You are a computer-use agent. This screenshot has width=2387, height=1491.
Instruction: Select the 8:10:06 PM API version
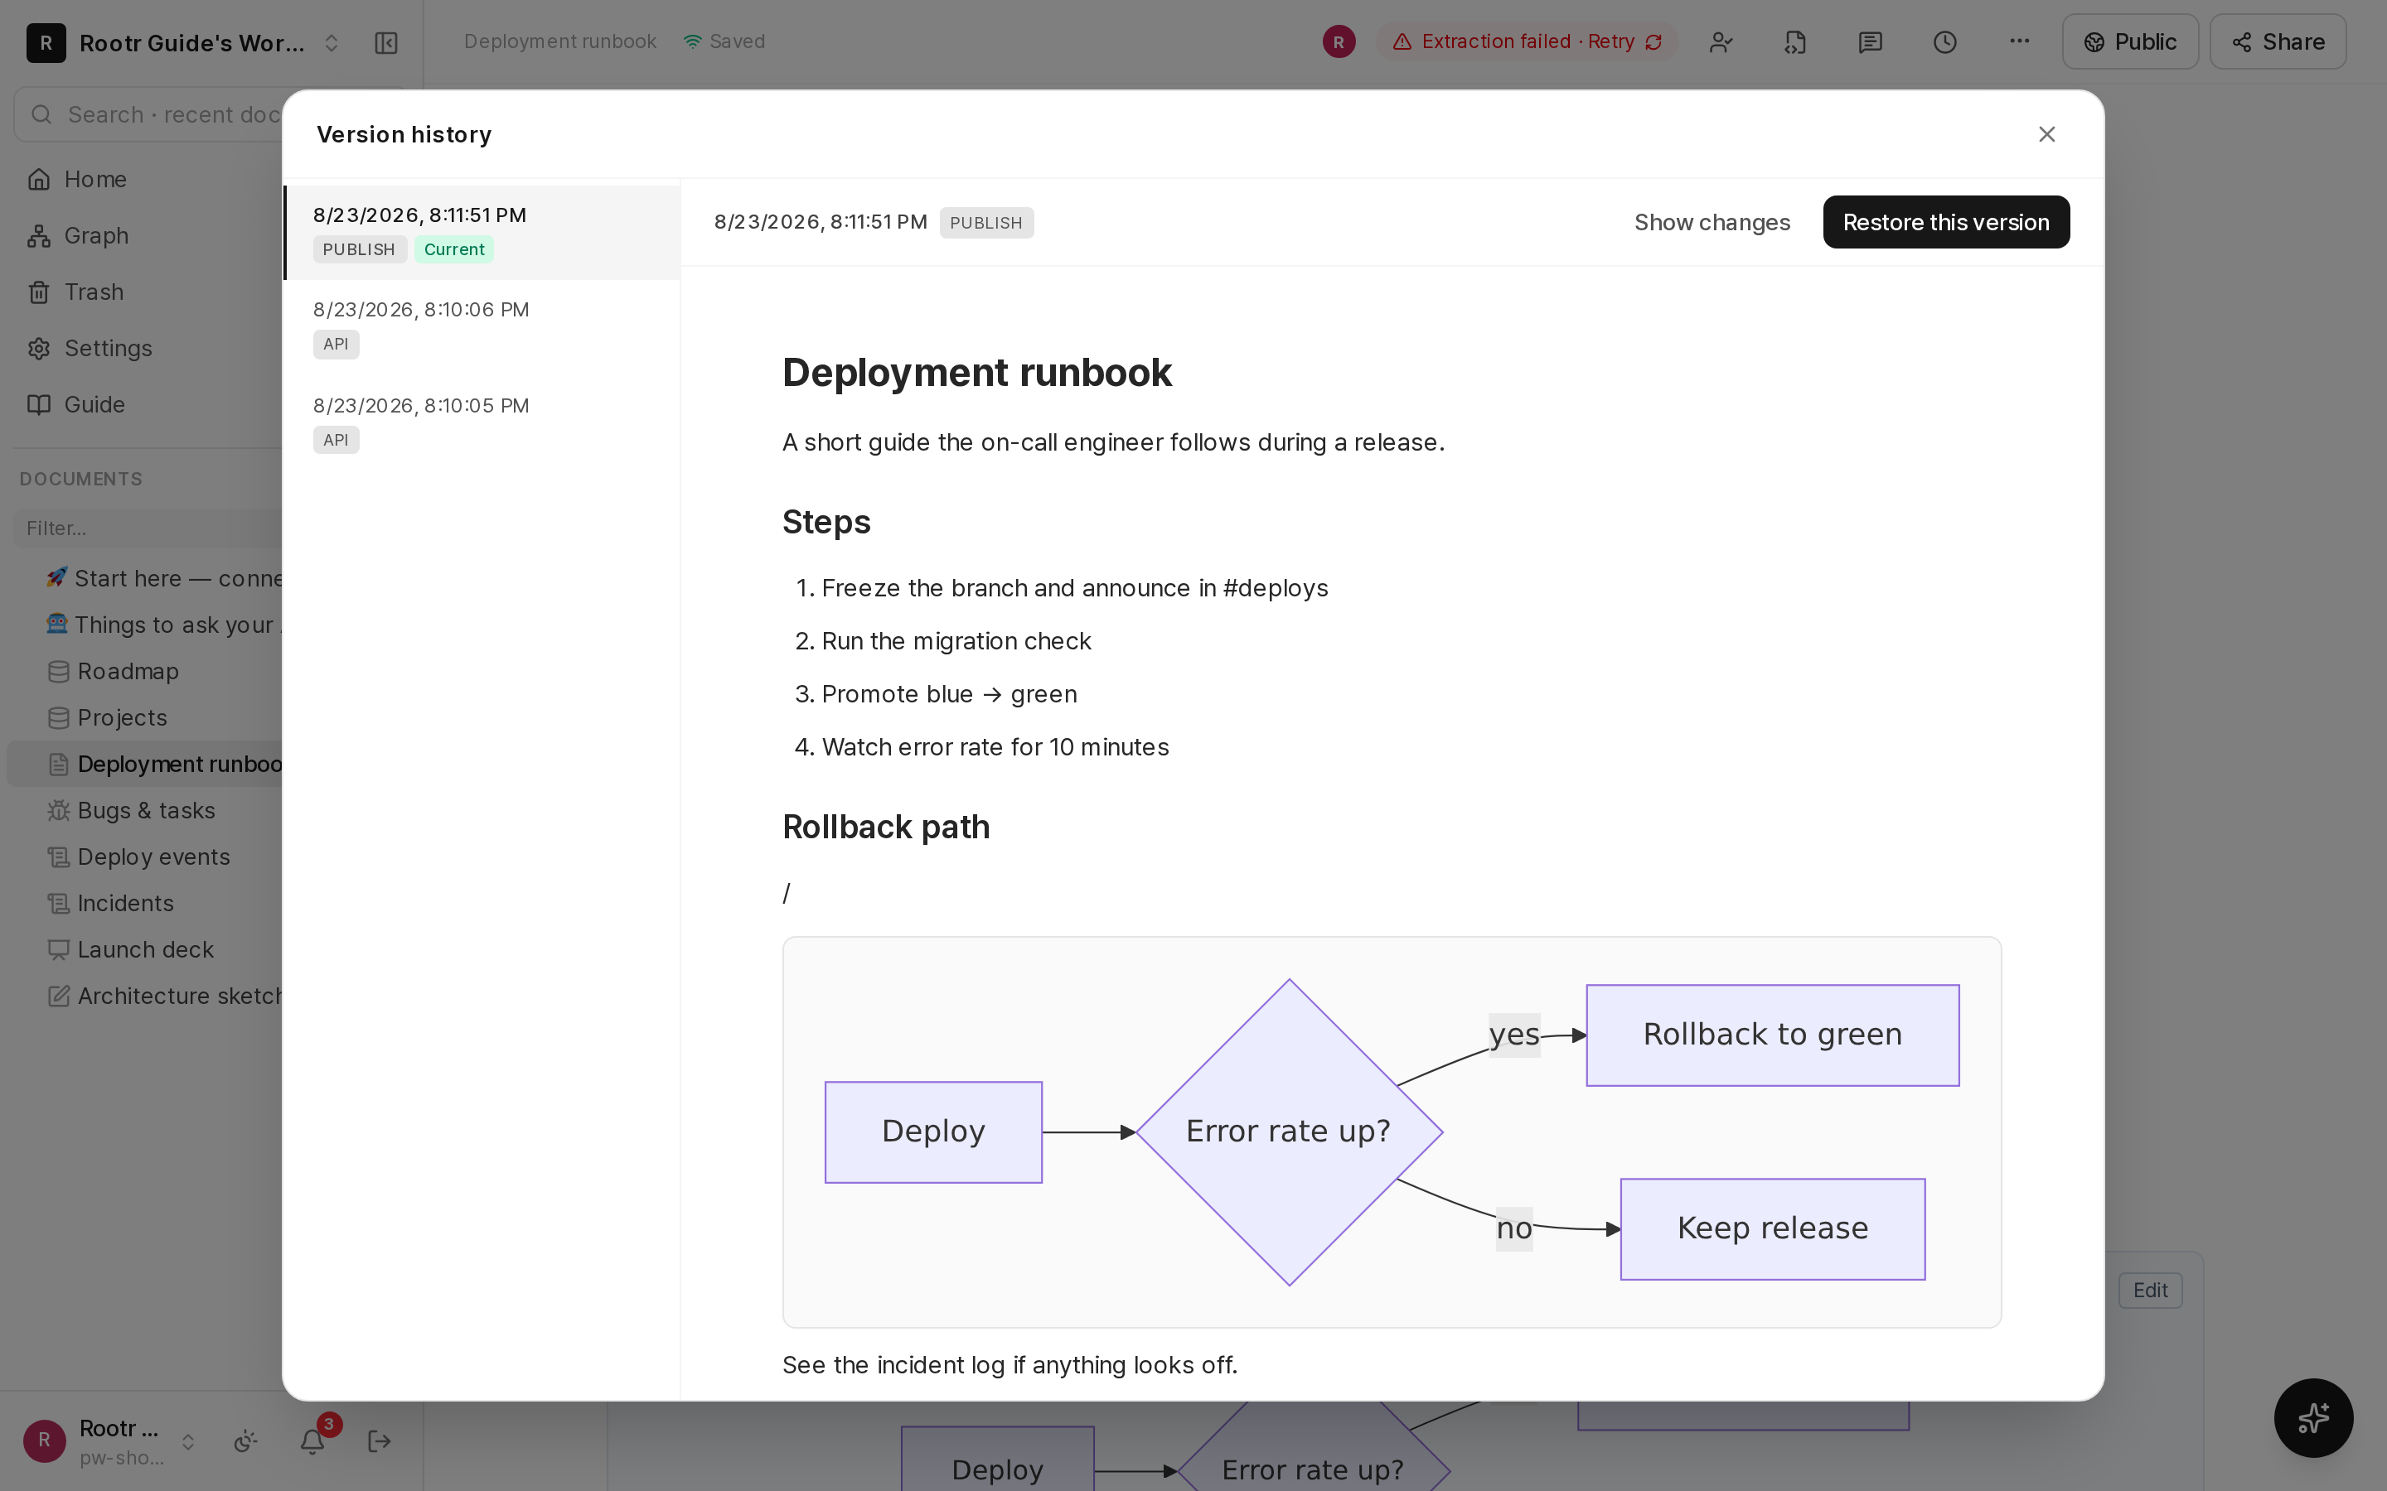[x=482, y=327]
